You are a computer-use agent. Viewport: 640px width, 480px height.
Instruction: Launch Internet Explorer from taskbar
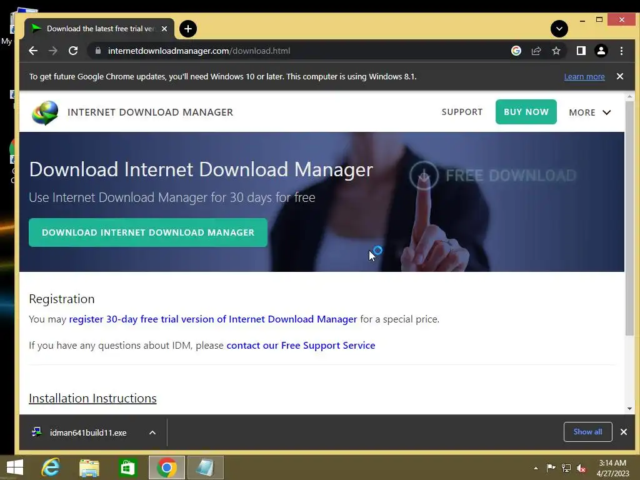tap(51, 467)
